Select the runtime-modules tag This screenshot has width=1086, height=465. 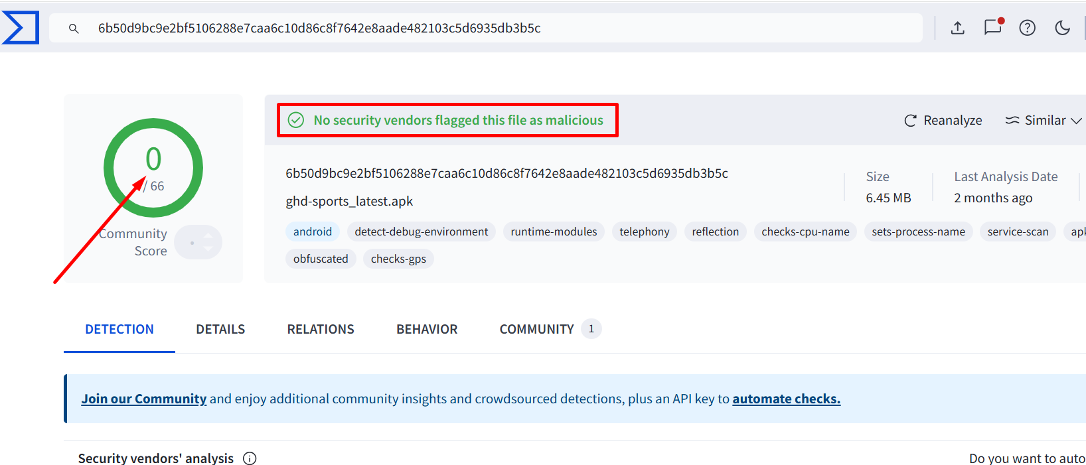[x=554, y=232]
